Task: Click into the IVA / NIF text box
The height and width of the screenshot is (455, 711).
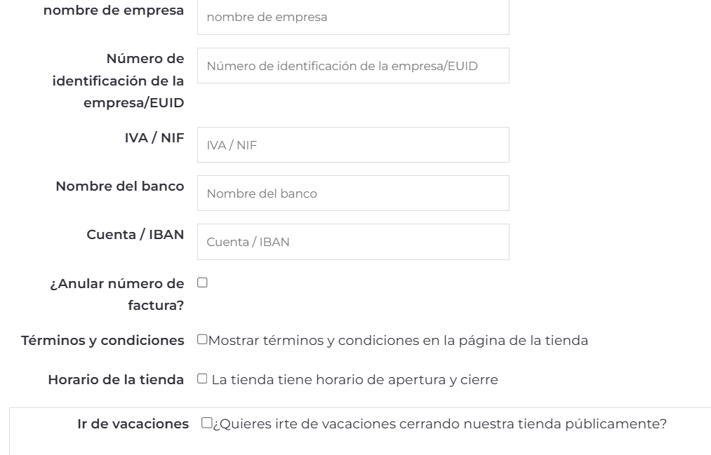Action: [353, 145]
